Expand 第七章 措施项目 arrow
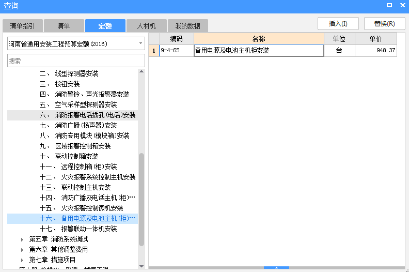This screenshot has width=409, height=272. pyautogui.click(x=22, y=260)
